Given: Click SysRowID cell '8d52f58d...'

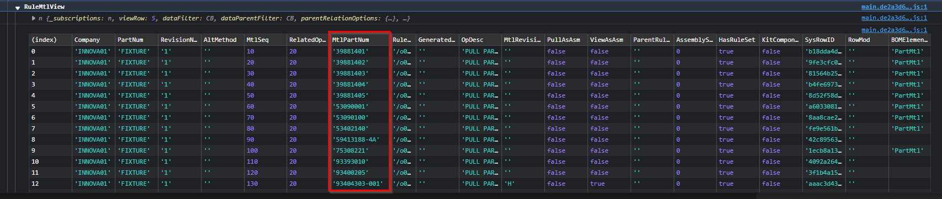Looking at the screenshot, I should click(824, 95).
